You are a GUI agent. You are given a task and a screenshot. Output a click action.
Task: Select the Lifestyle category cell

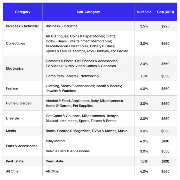click(13, 118)
